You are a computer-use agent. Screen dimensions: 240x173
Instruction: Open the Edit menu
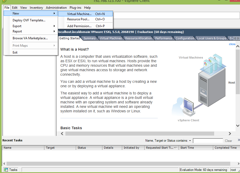tap(15, 8)
